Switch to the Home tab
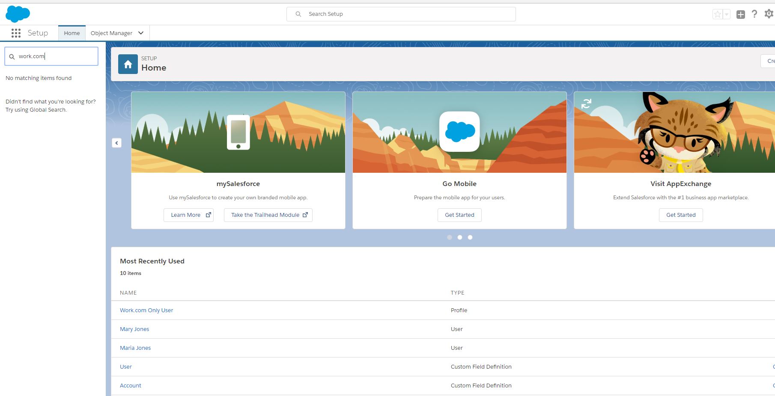 72,33
